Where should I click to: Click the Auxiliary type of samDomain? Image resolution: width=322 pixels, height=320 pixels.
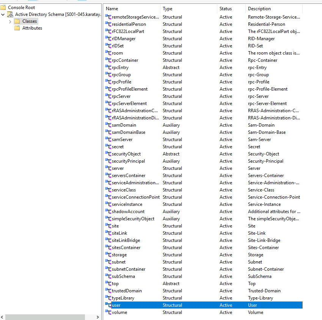tap(171, 125)
